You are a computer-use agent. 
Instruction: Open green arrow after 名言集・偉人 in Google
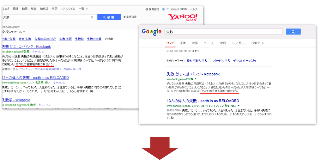point(239,106)
